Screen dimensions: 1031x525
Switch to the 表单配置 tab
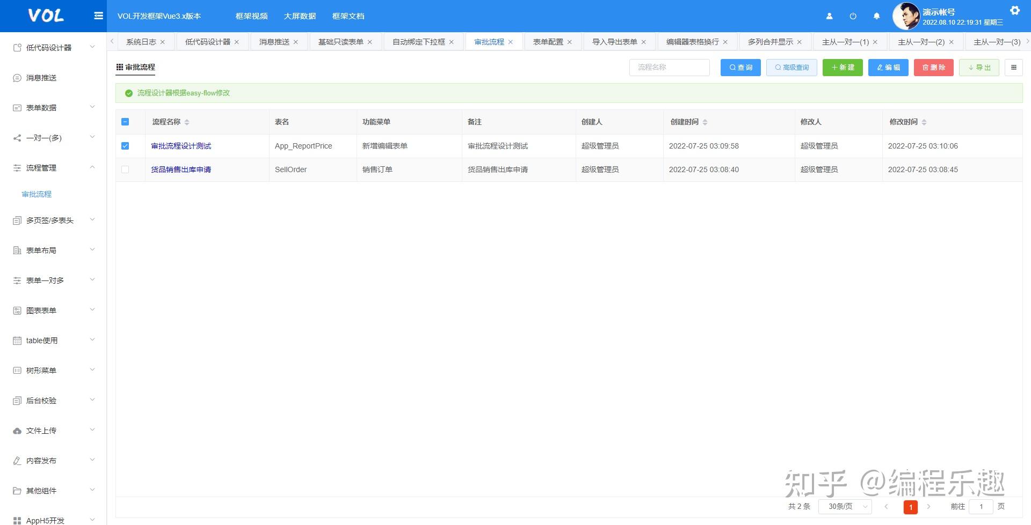[548, 41]
